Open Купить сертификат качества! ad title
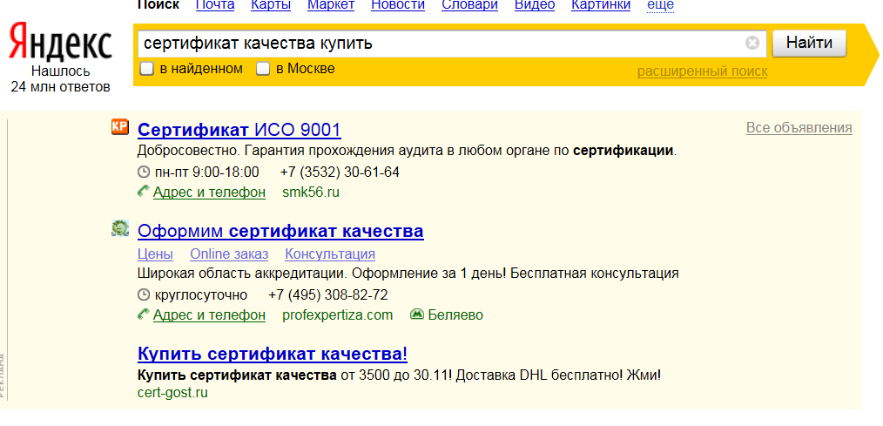The image size is (883, 426). coord(273,354)
